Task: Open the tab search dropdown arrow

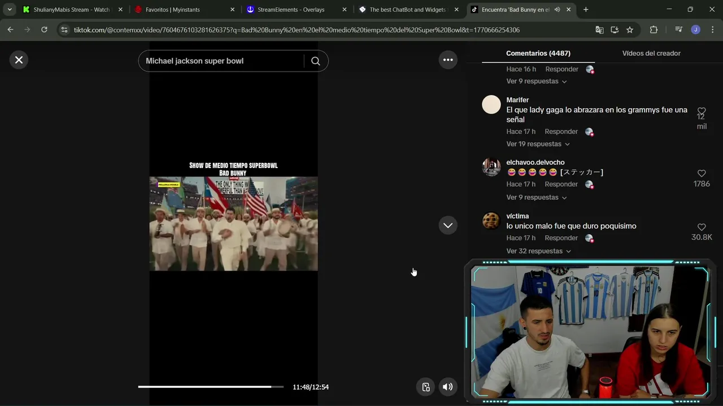Action: click(x=10, y=10)
